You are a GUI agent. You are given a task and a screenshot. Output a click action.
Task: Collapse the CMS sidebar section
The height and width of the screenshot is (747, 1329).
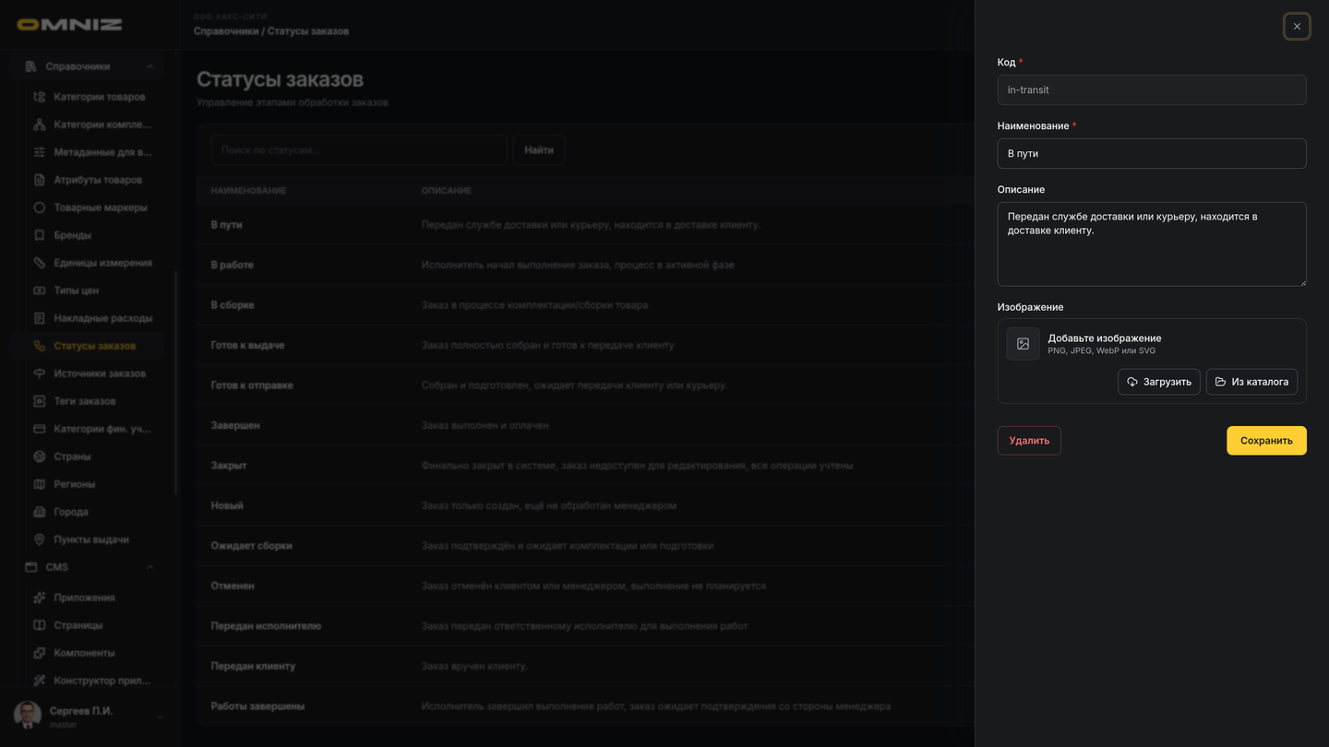point(150,567)
